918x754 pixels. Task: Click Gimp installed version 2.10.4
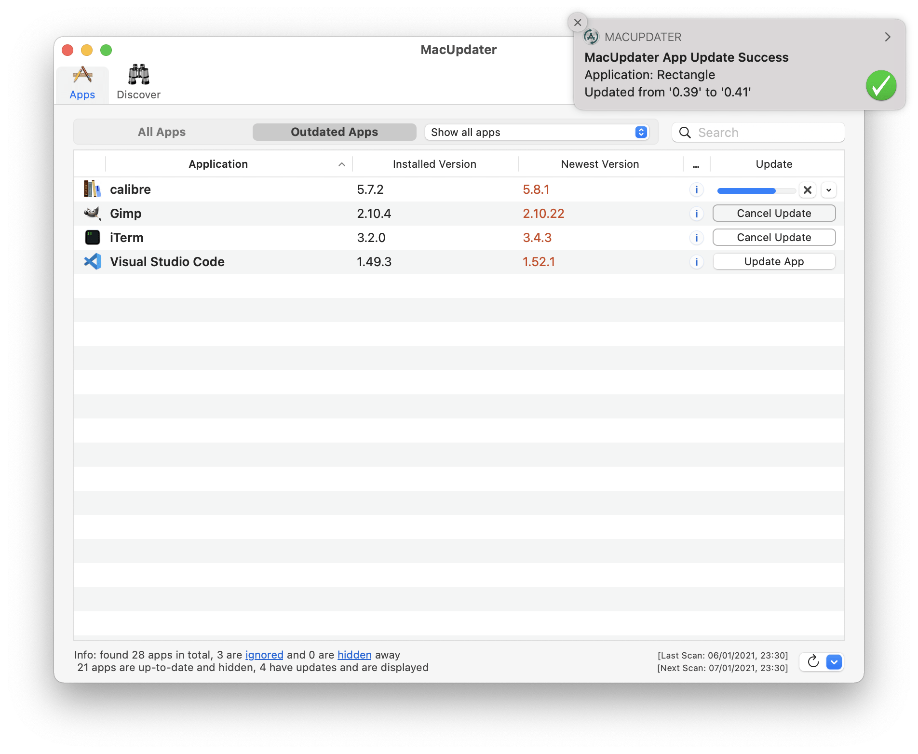click(x=374, y=214)
